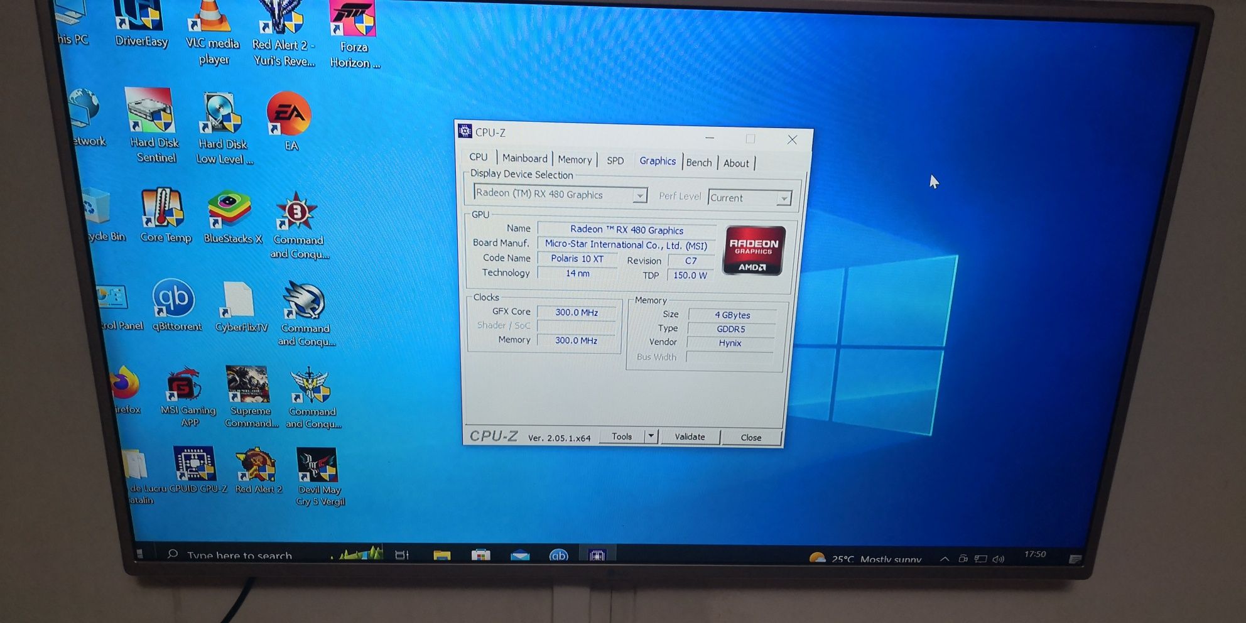Image resolution: width=1246 pixels, height=623 pixels.
Task: Launch Red Alert 2 desktop icon
Action: pos(258,470)
